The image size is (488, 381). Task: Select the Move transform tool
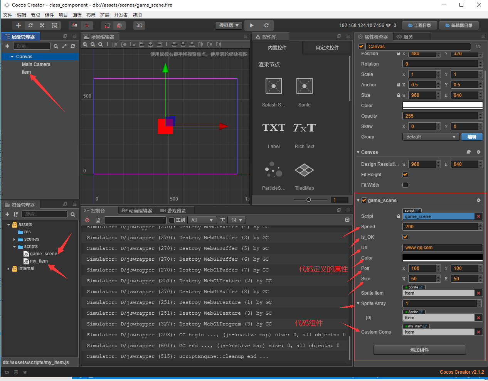(x=18, y=25)
